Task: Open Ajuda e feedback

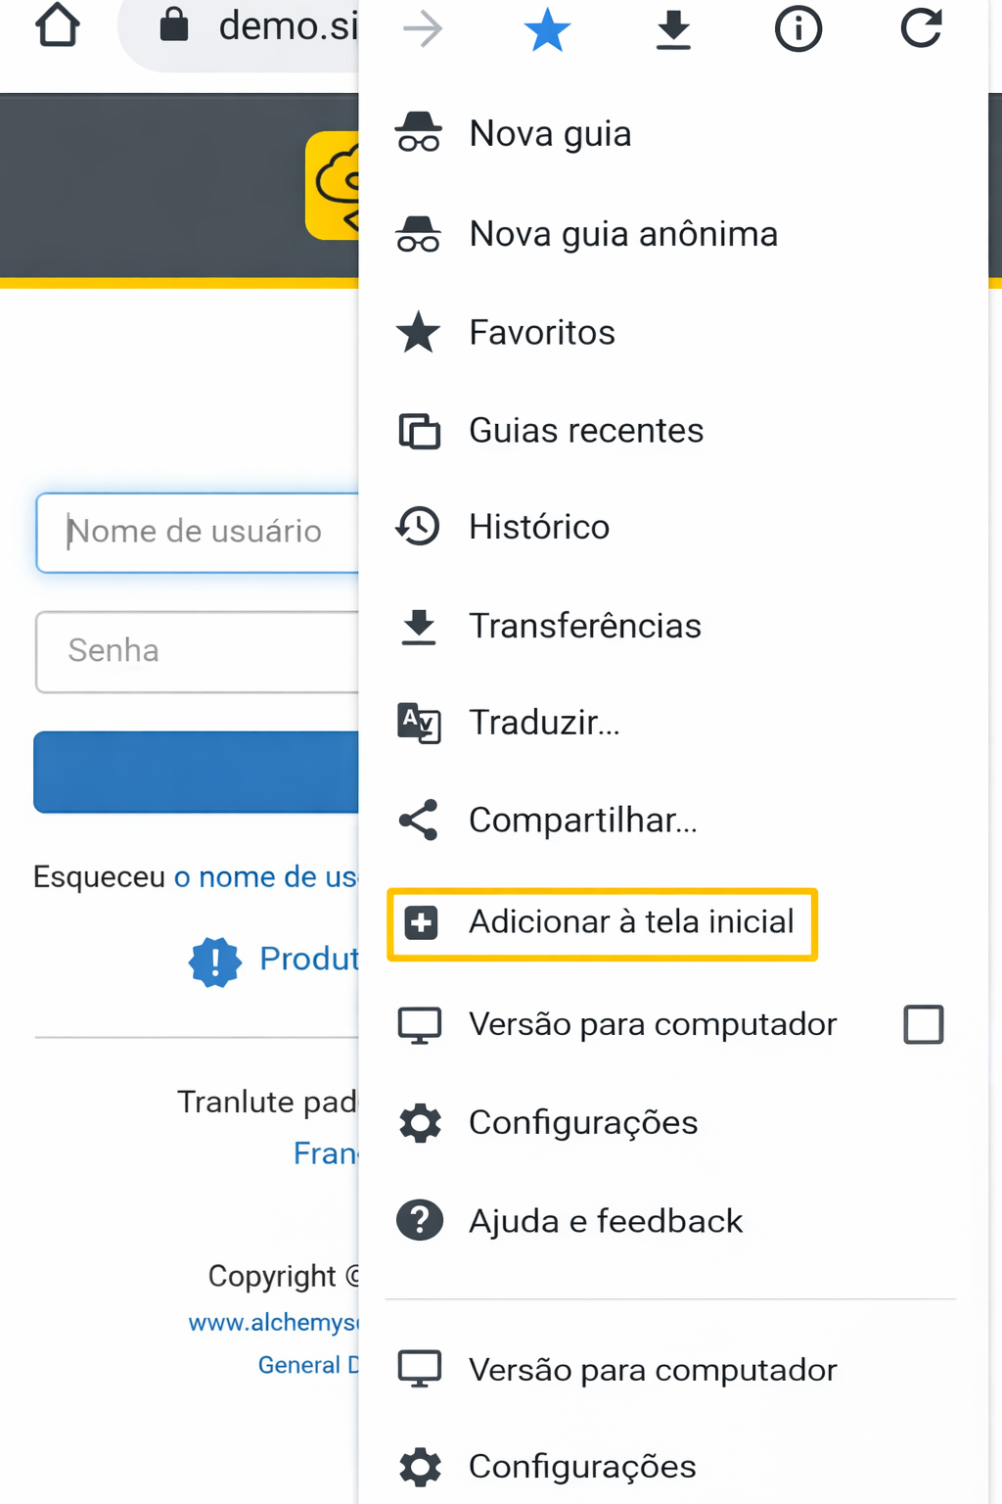Action: tap(606, 1221)
